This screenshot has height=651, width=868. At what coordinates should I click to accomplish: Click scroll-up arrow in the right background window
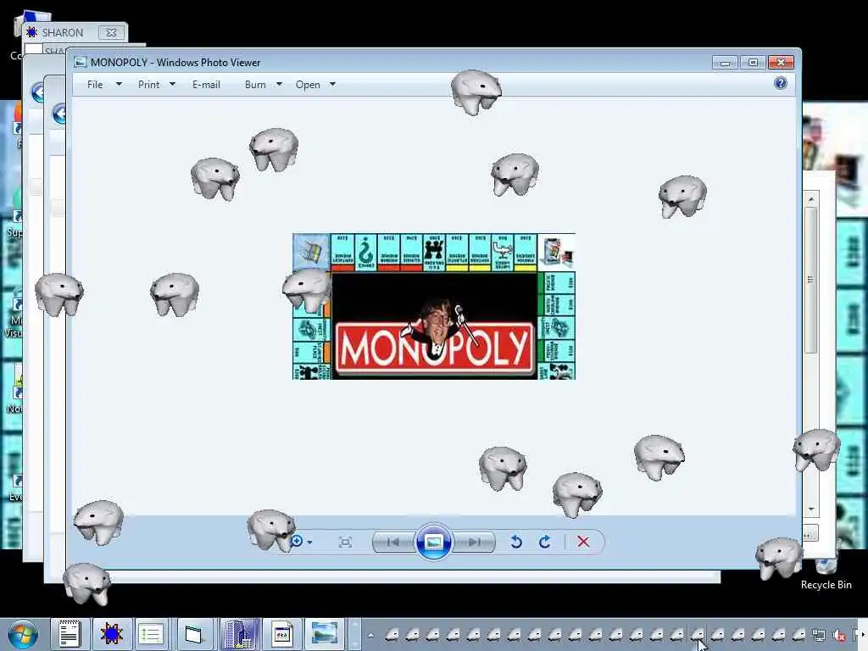point(811,198)
